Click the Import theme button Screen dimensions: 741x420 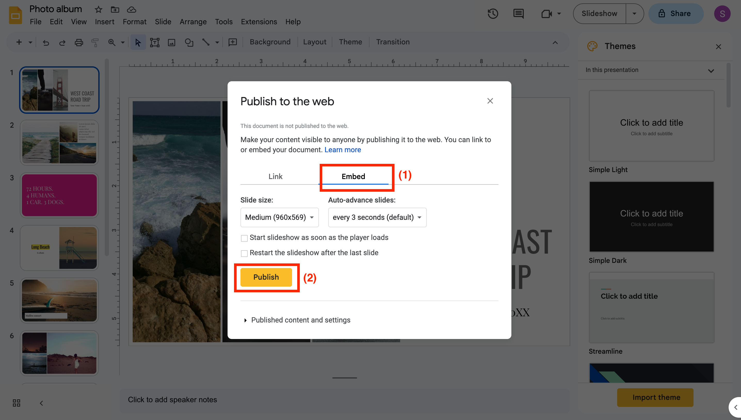[x=656, y=397]
